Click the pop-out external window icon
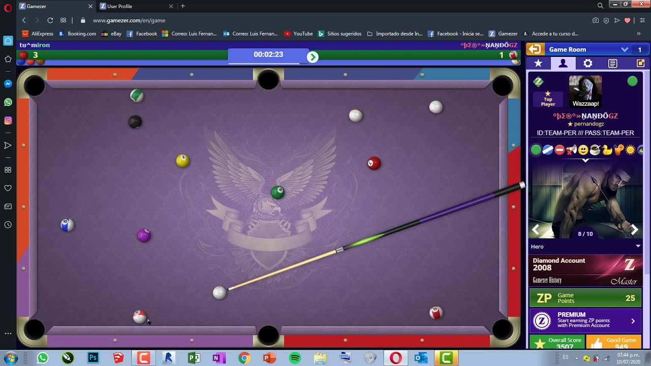 (x=640, y=64)
